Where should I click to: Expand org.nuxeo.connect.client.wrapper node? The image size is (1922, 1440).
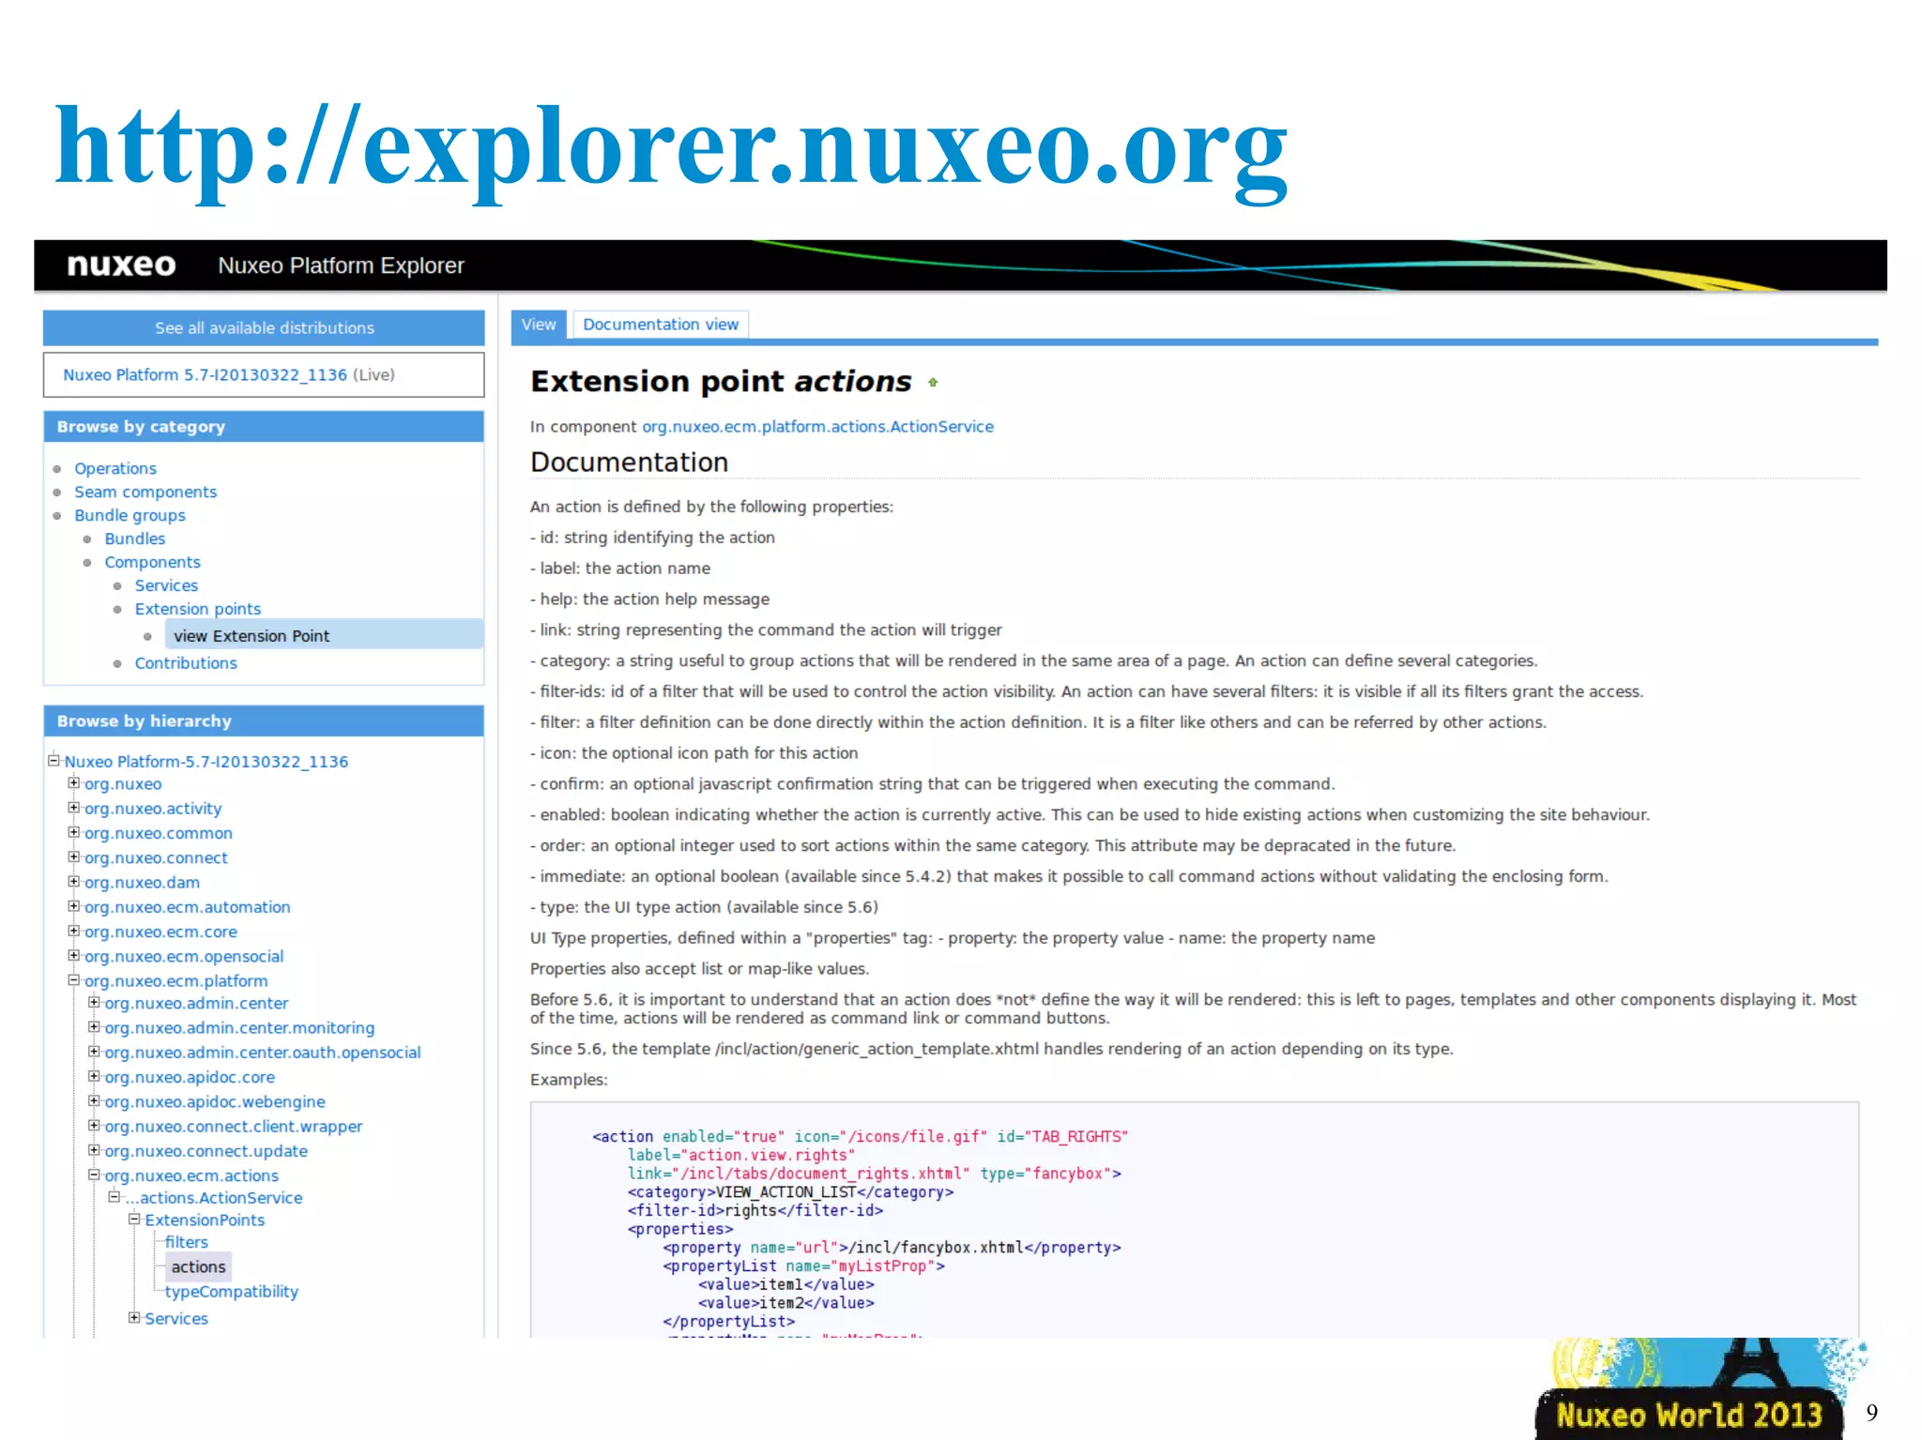(94, 1125)
